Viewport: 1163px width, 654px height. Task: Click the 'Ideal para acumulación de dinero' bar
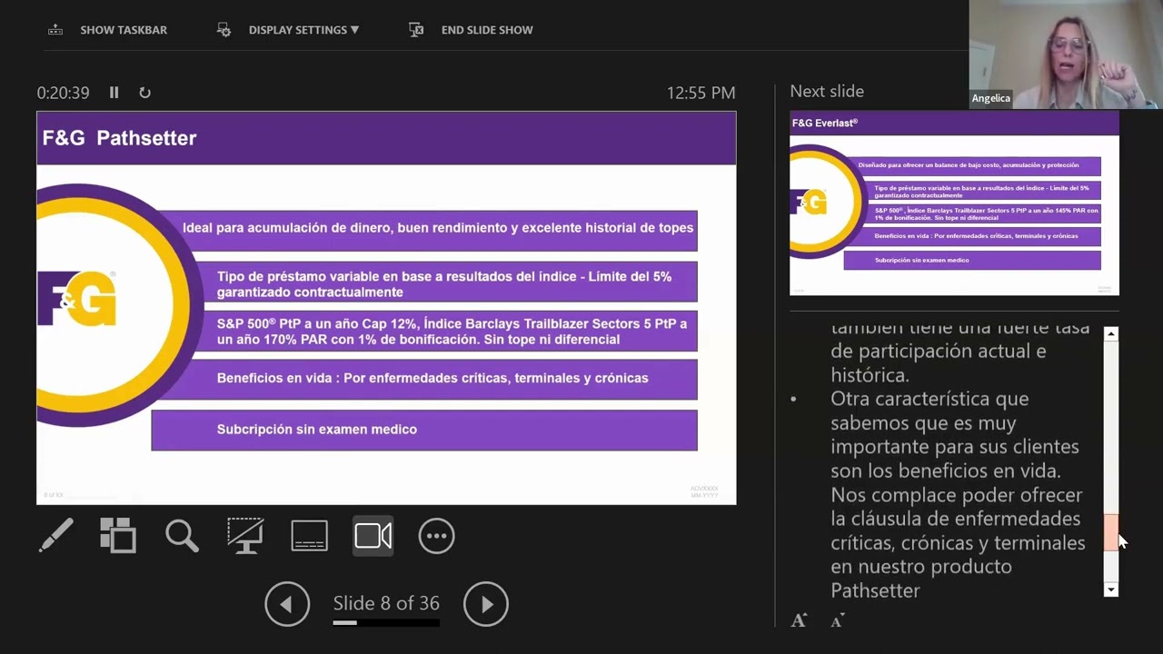424,229
